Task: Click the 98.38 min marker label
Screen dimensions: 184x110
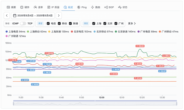Action: (x=116, y=69)
